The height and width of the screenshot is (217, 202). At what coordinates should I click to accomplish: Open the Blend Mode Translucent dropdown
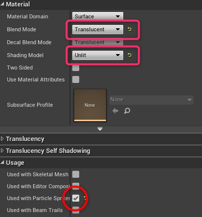(x=98, y=29)
